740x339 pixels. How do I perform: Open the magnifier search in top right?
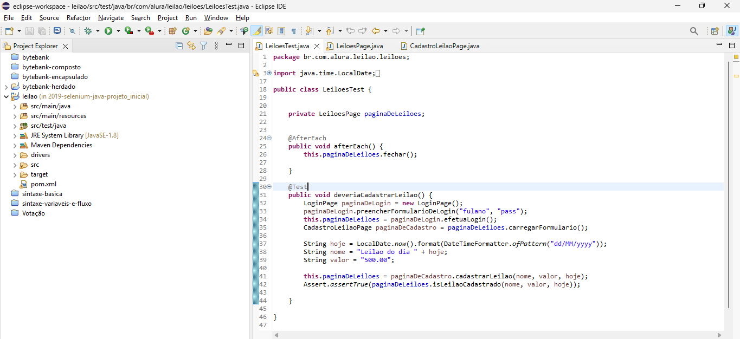pyautogui.click(x=694, y=31)
